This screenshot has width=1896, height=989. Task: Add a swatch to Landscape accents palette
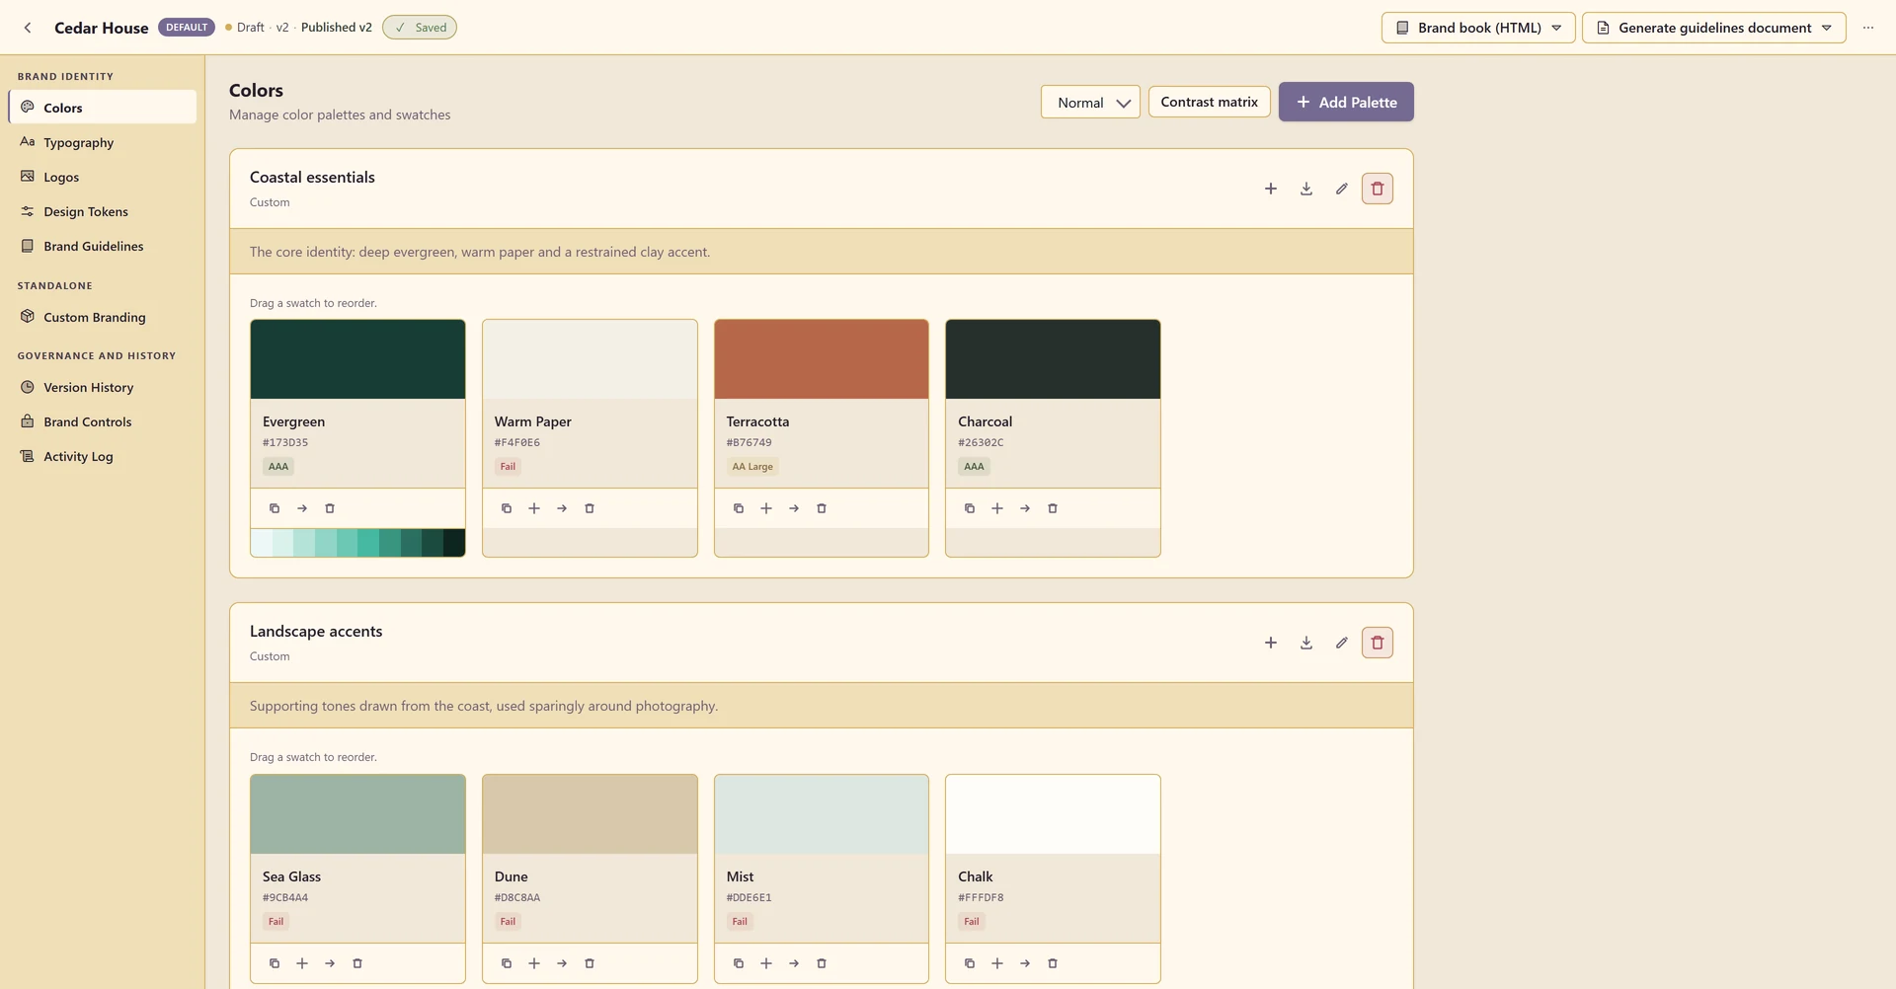point(1271,643)
